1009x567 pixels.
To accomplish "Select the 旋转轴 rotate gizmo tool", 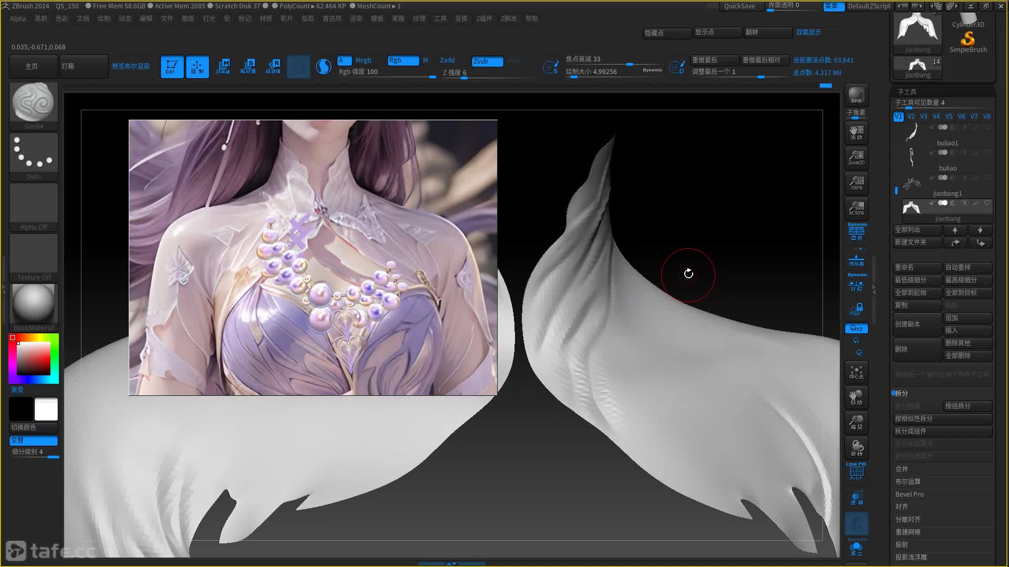I will [273, 67].
